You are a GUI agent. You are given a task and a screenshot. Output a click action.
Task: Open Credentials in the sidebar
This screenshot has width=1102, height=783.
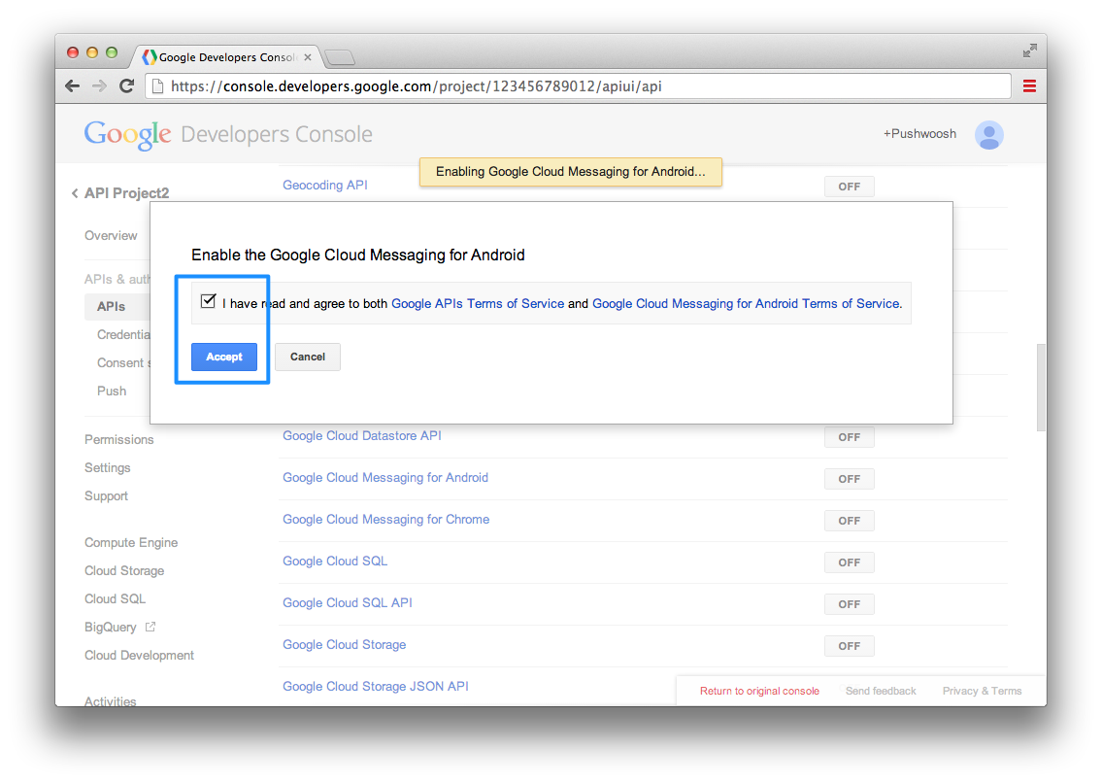tap(123, 335)
